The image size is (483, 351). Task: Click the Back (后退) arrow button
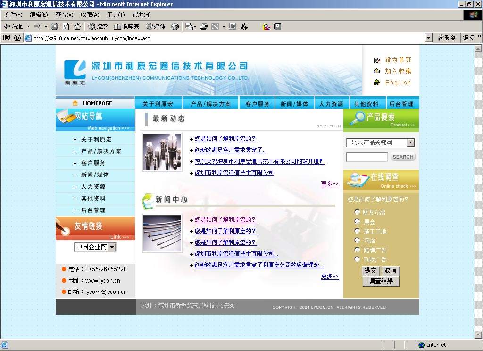point(13,26)
